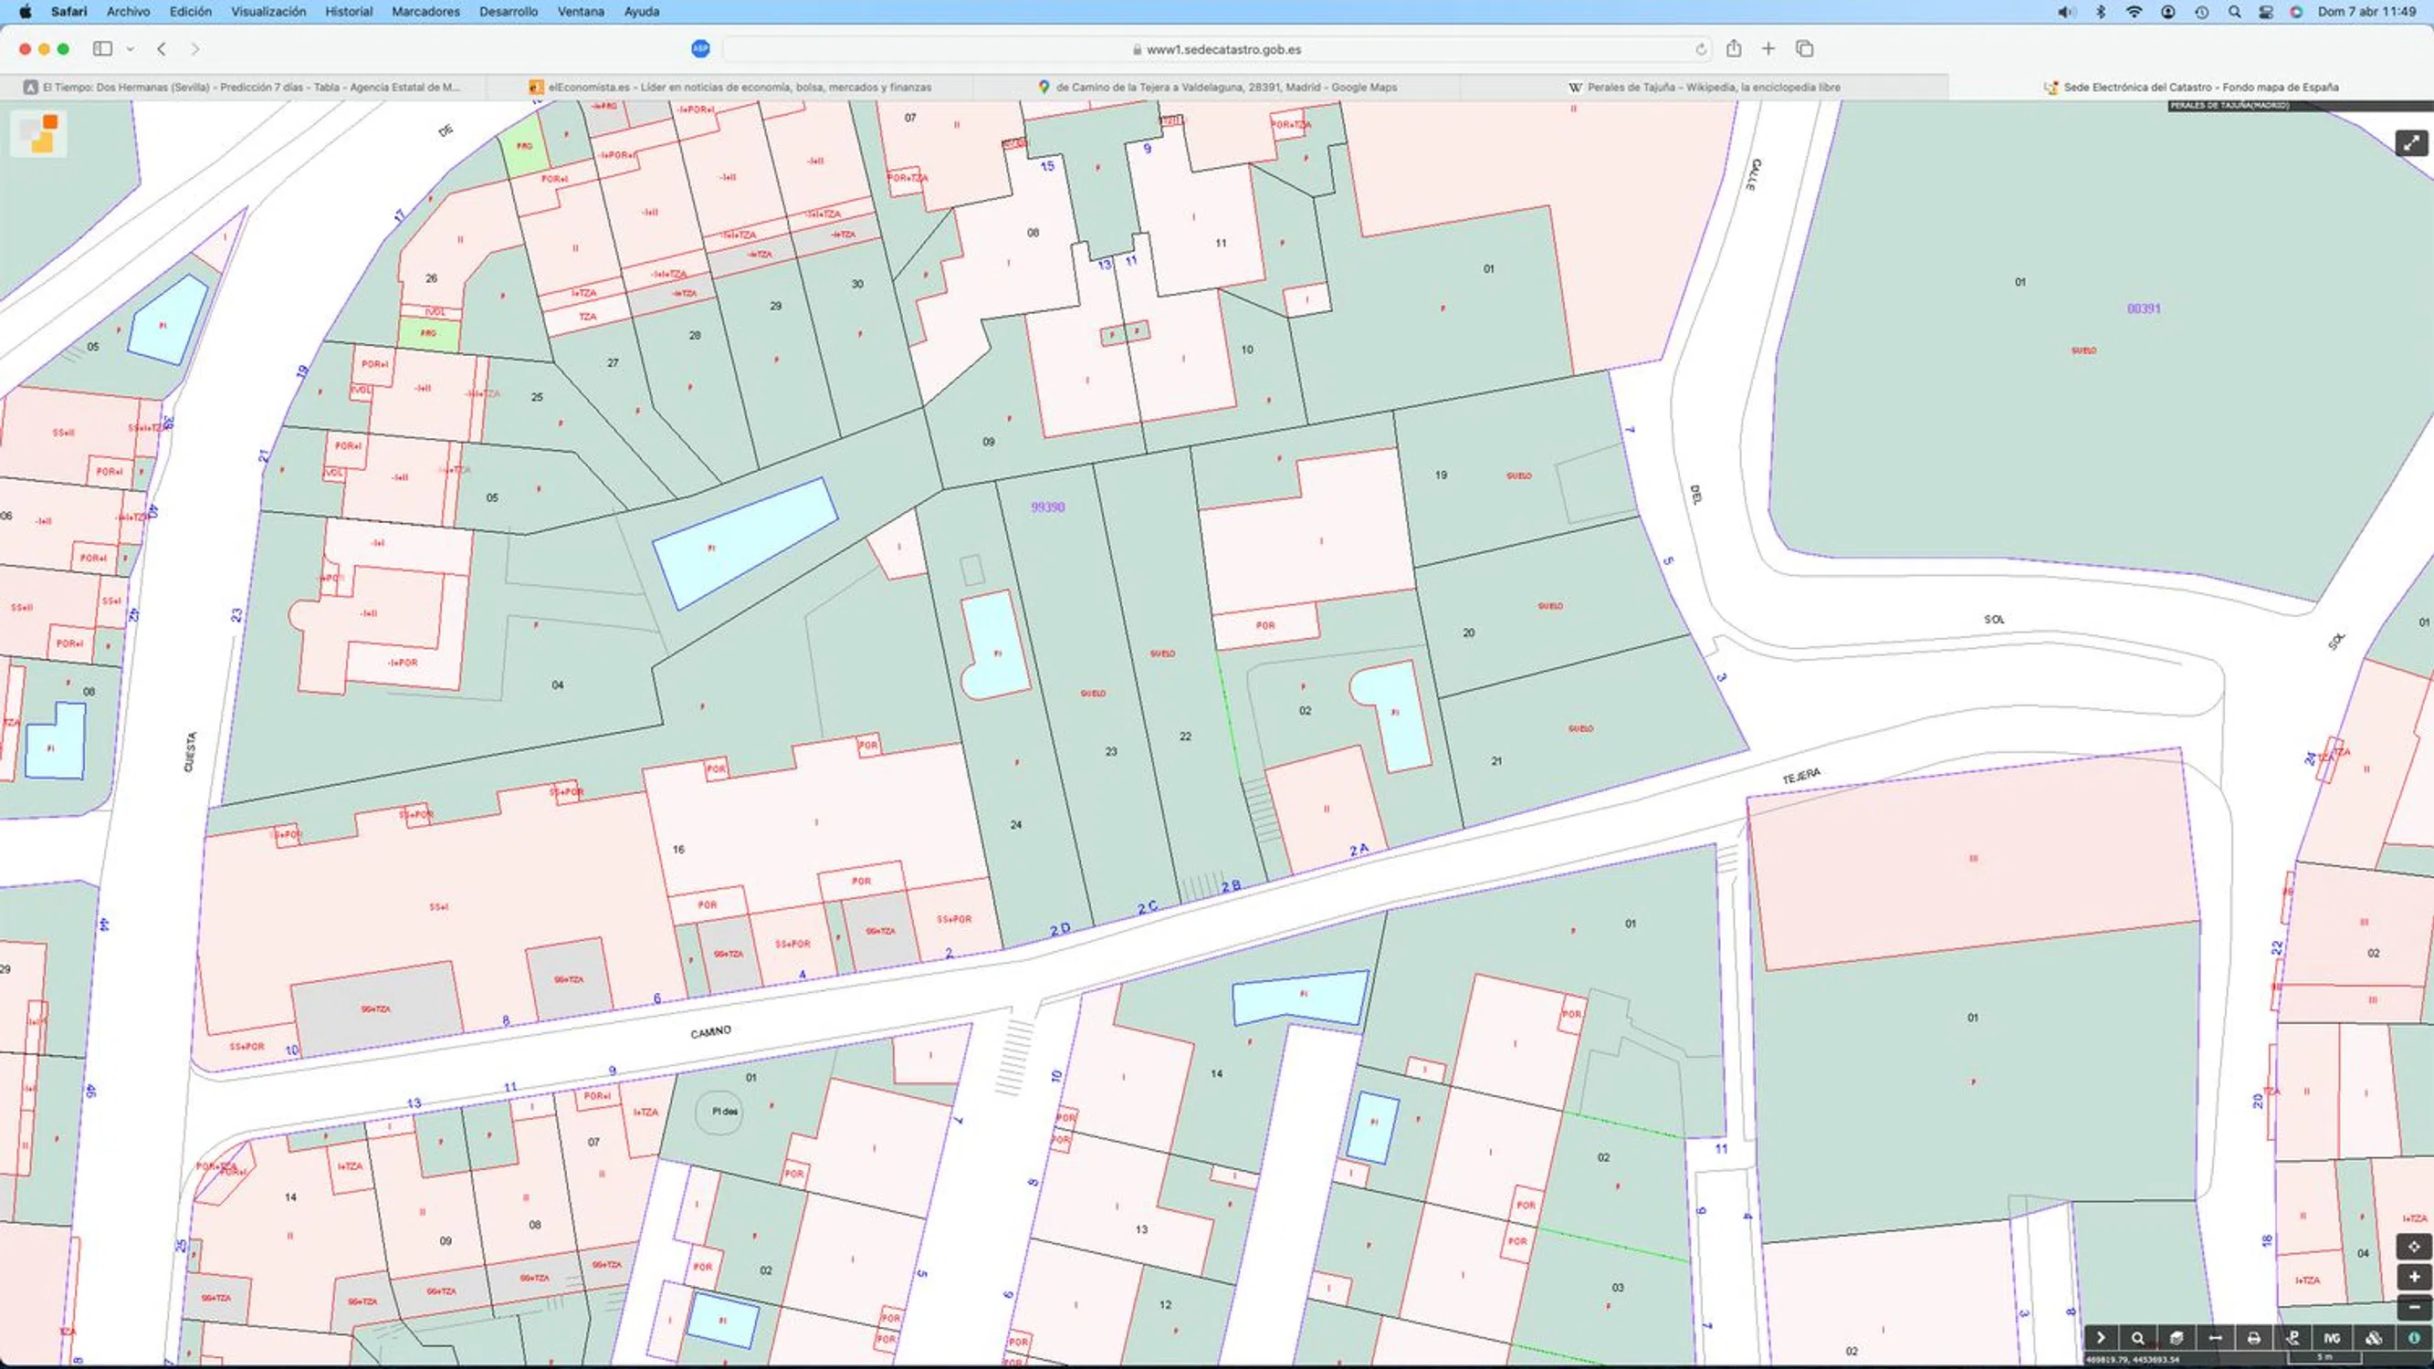Open the parcel locator P tool
2434x1369 pixels.
2292,1338
